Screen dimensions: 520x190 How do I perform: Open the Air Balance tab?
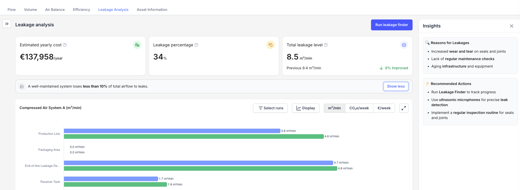[x=55, y=10]
